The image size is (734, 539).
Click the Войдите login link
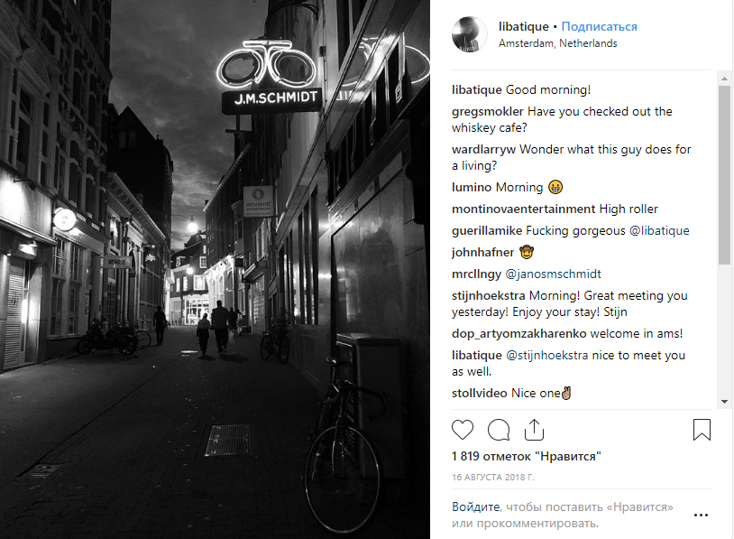[475, 506]
